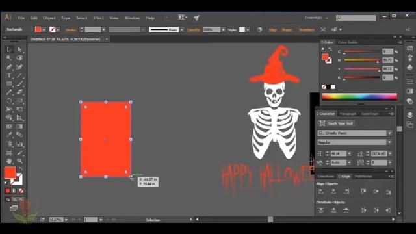Open the Symbols panel (club icon) in dock
416x234 pixels.
point(409,68)
